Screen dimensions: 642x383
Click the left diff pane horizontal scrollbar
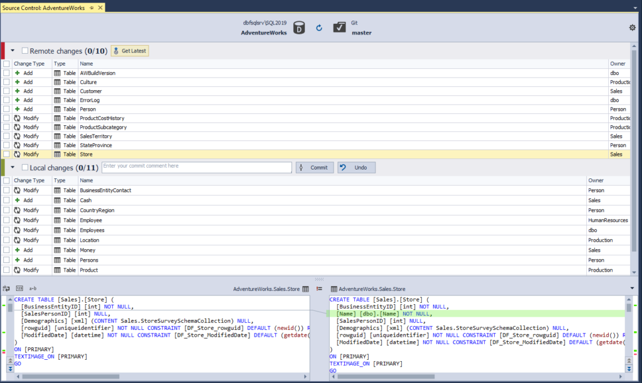pos(162,377)
